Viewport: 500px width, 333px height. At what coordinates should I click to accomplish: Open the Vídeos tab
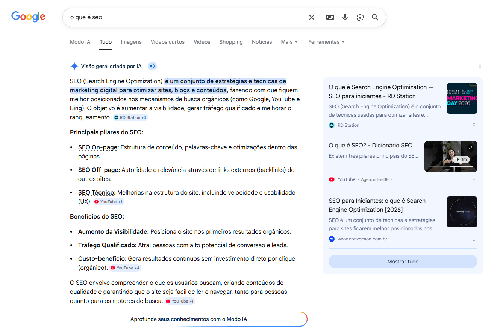[x=202, y=42]
